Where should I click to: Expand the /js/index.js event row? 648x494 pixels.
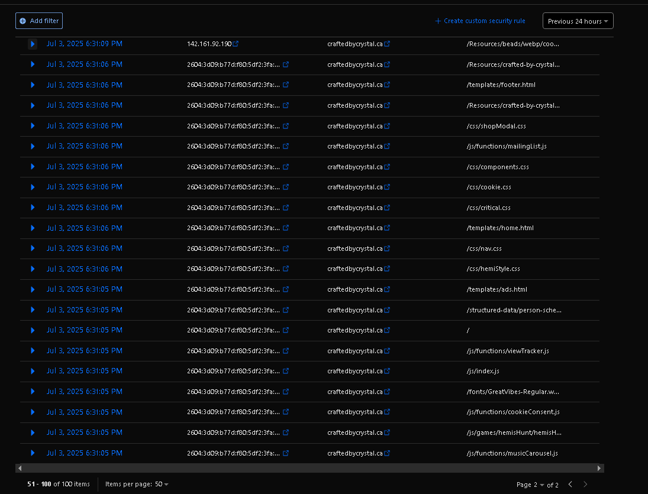[x=33, y=371]
